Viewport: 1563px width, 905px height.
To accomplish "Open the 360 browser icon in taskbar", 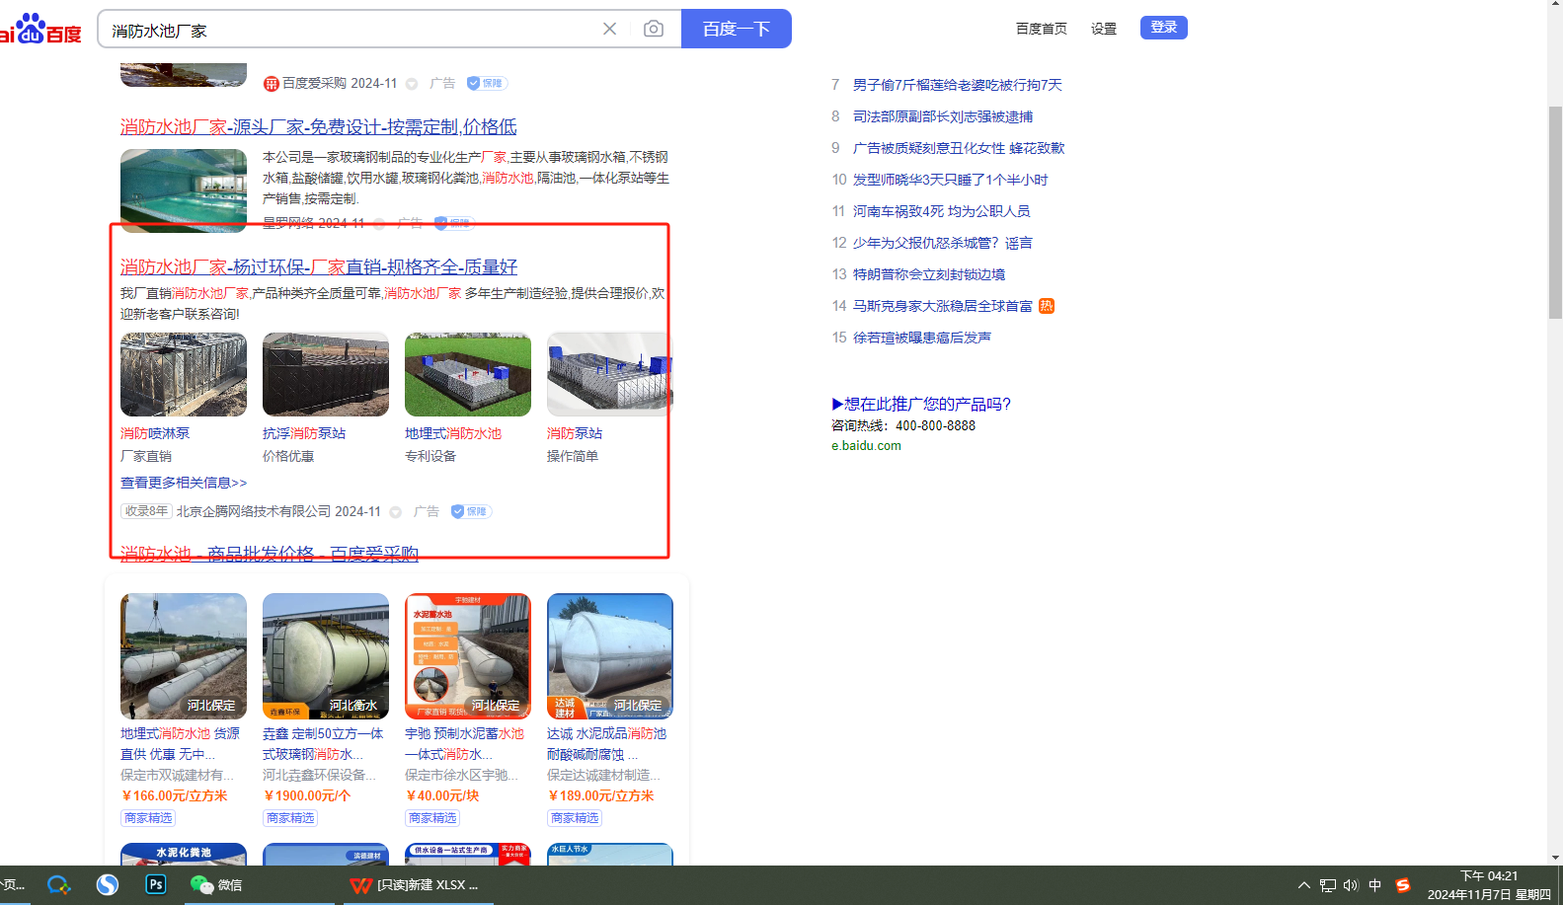I will pyautogui.click(x=58, y=885).
